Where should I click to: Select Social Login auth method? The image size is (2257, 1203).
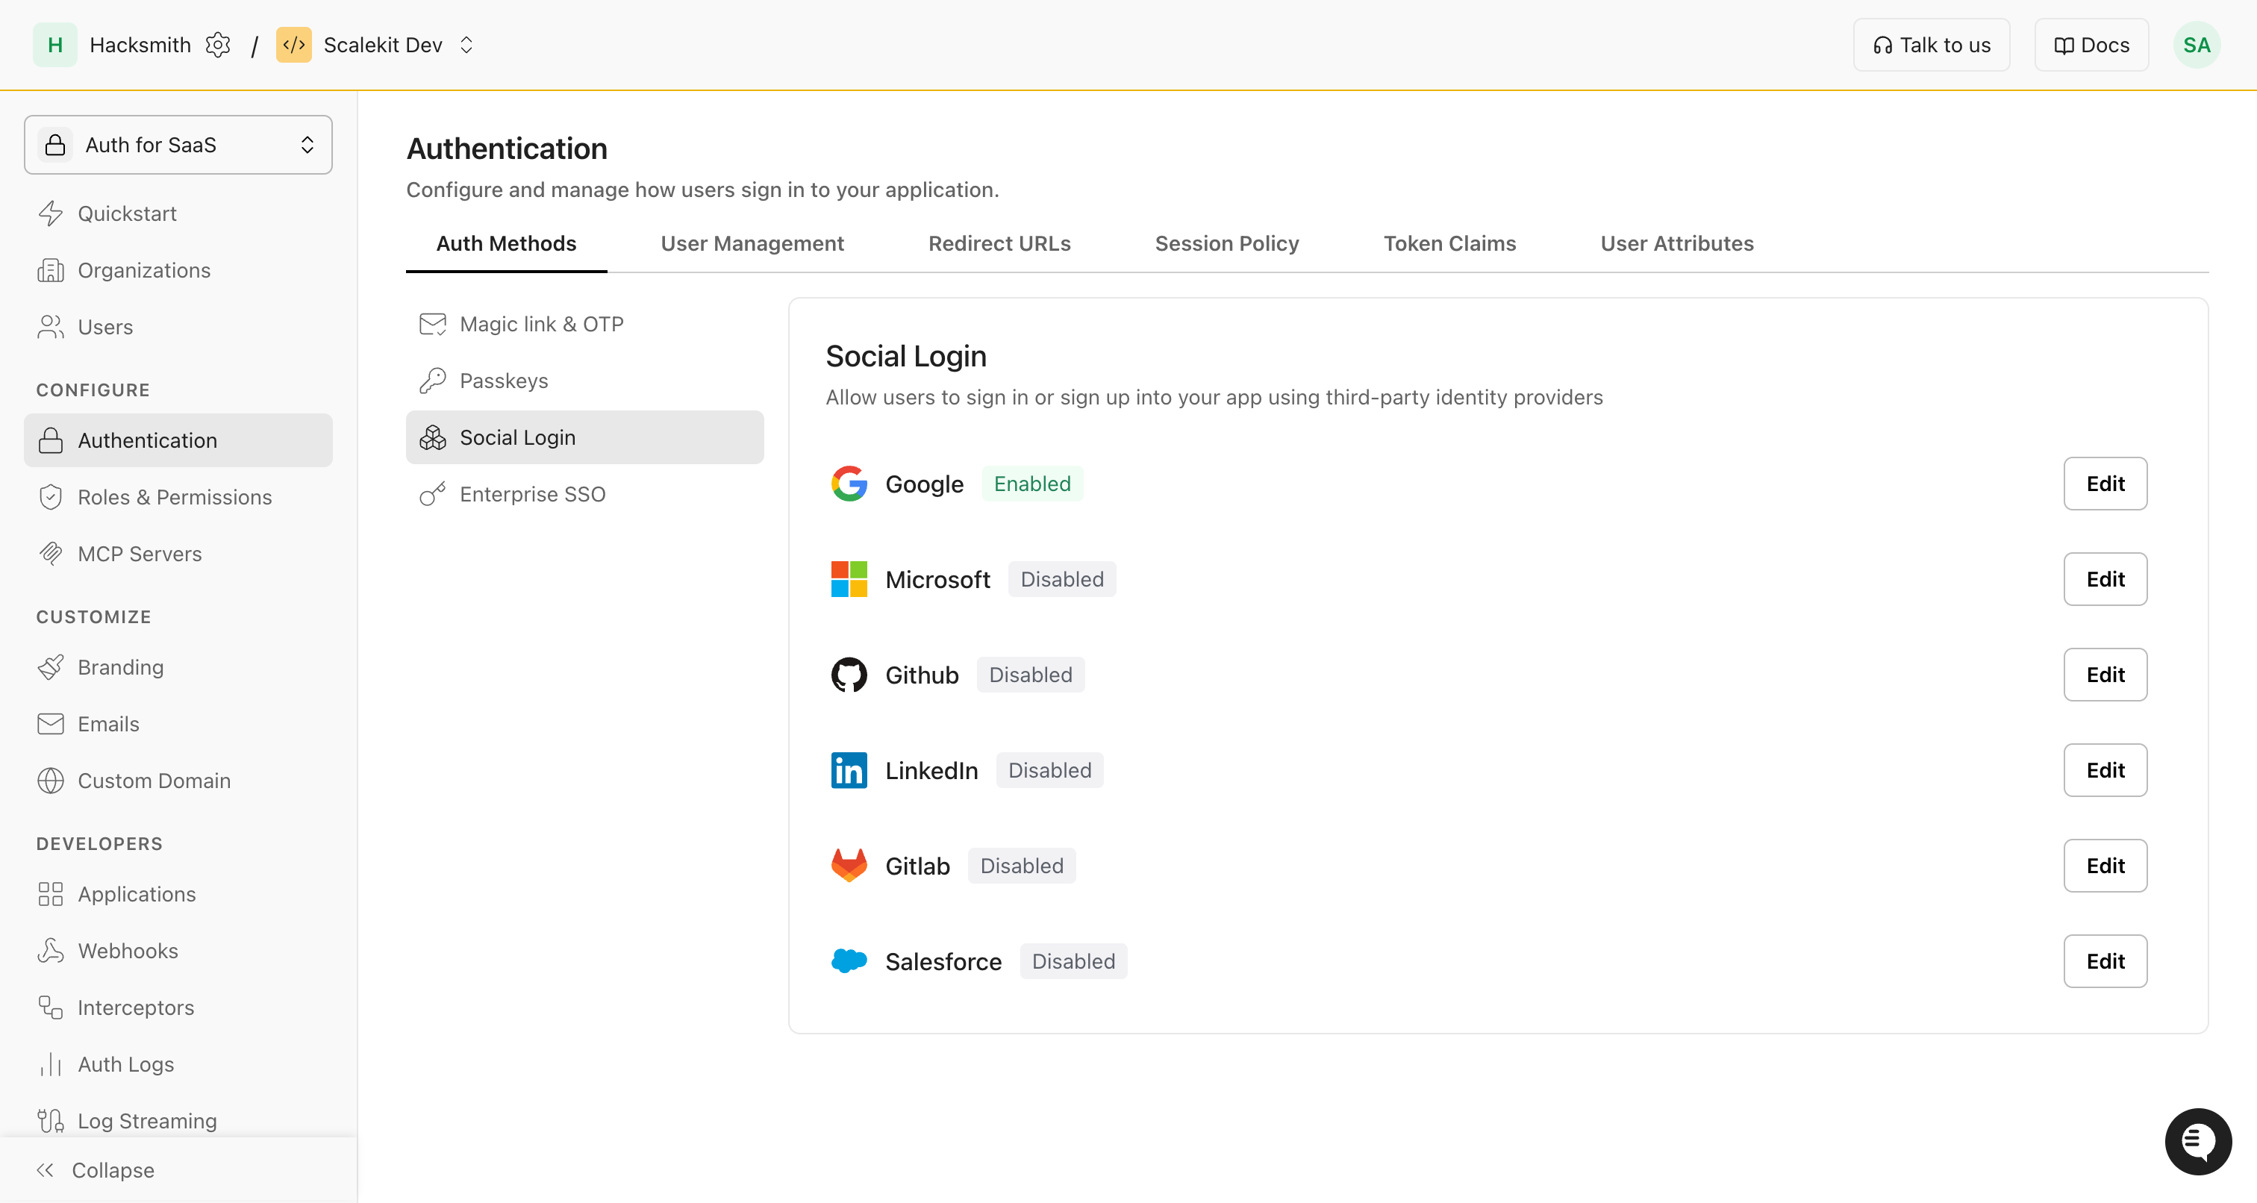584,437
